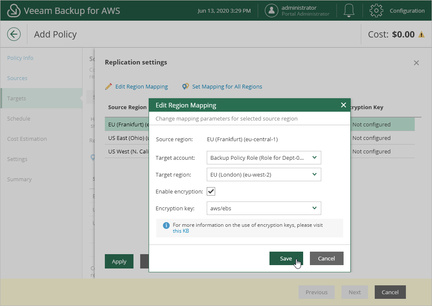Click the Veeam Backup cloud logo icon
The height and width of the screenshot is (306, 432).
click(13, 11)
